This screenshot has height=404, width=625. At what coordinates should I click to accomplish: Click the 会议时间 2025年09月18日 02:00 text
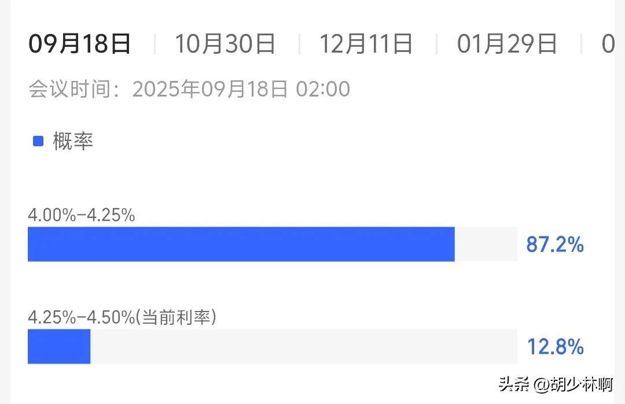pyautogui.click(x=189, y=88)
